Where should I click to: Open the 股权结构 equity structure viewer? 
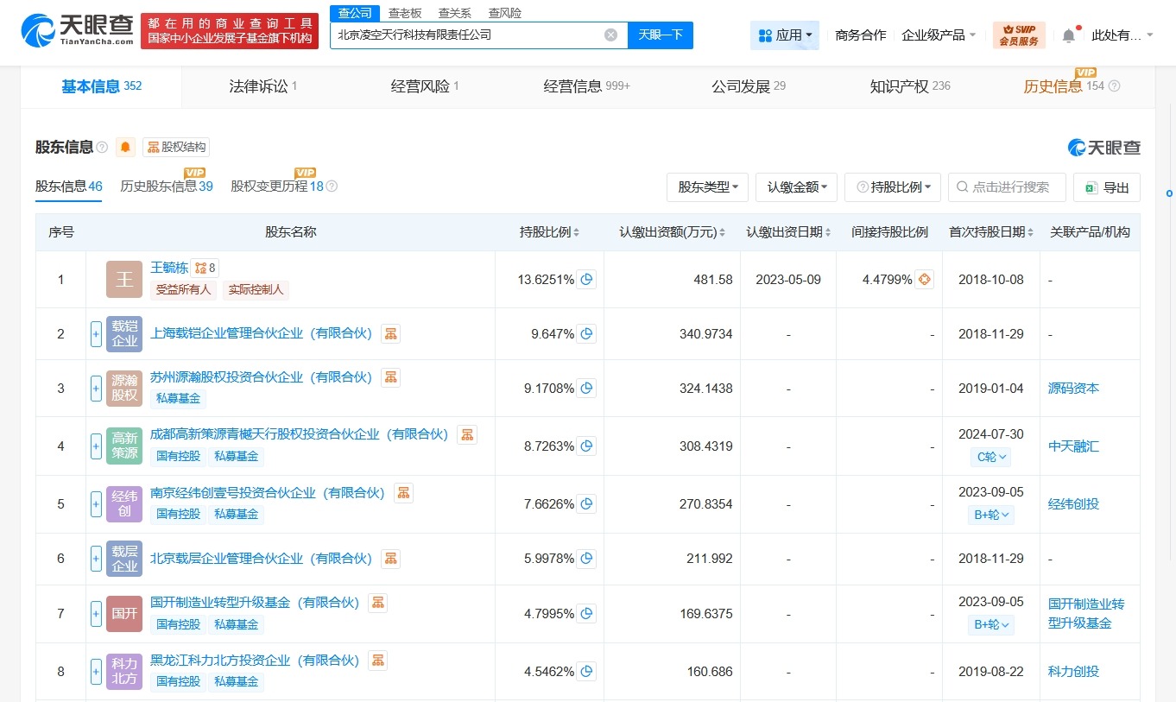(176, 147)
